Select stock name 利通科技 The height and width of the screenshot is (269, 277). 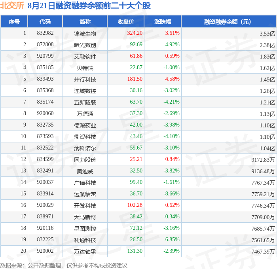click(85, 240)
